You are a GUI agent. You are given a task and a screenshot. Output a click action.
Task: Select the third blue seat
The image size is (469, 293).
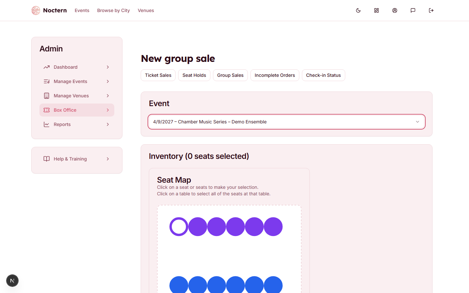pyautogui.click(x=217, y=285)
